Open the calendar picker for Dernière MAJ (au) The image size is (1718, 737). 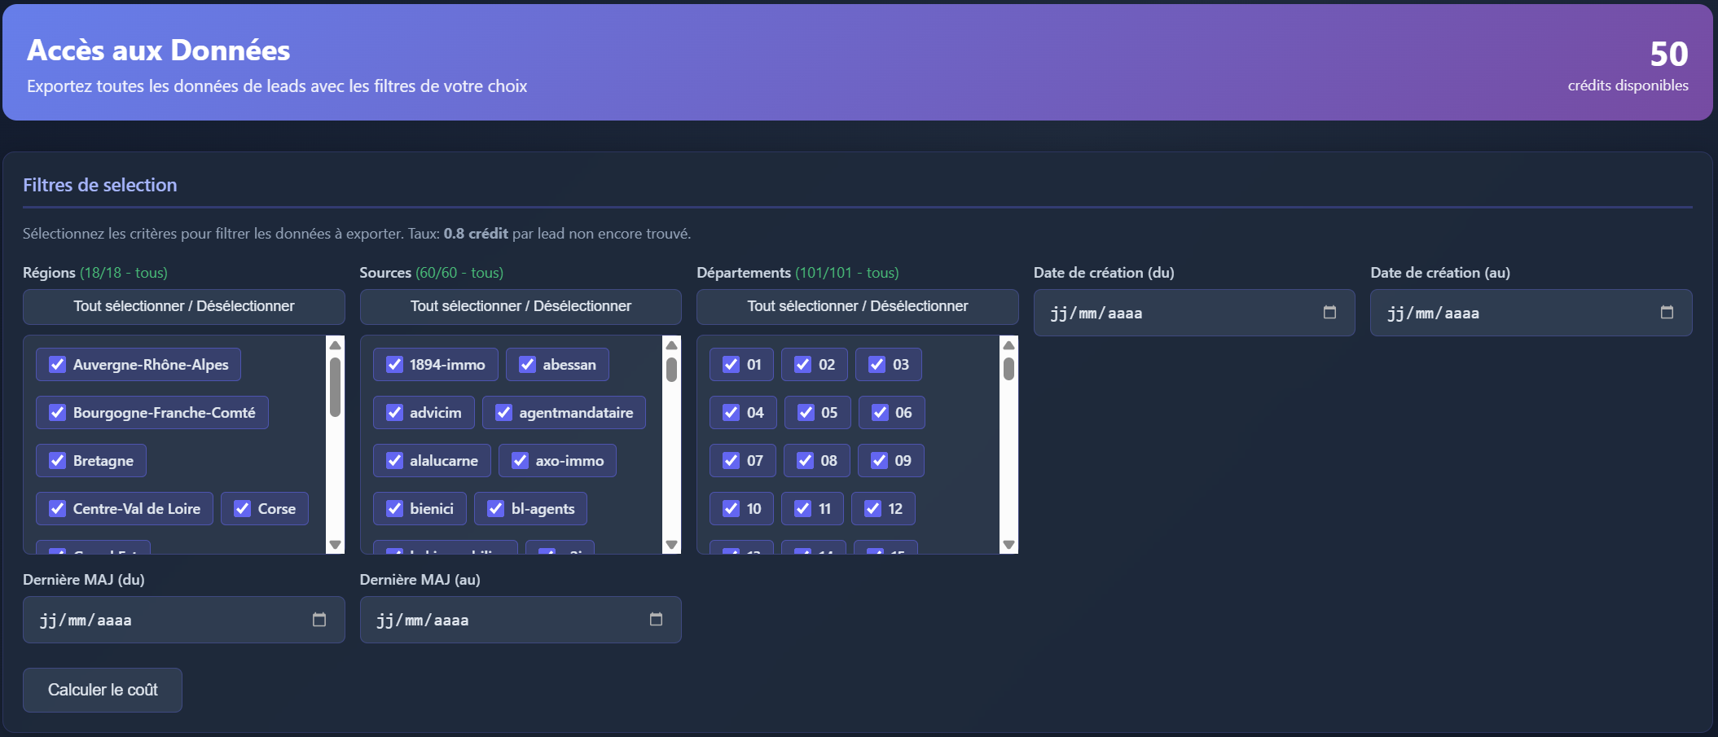657,620
